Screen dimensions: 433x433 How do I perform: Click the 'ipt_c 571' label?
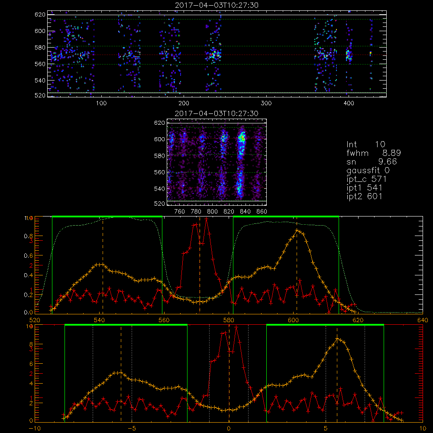coord(366,179)
